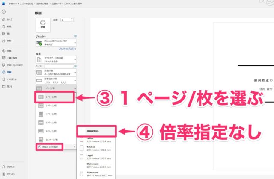This screenshot has width=274, height=179.
Task: Open オプション (Options) at sidebar bottom
Action: pos(11,174)
